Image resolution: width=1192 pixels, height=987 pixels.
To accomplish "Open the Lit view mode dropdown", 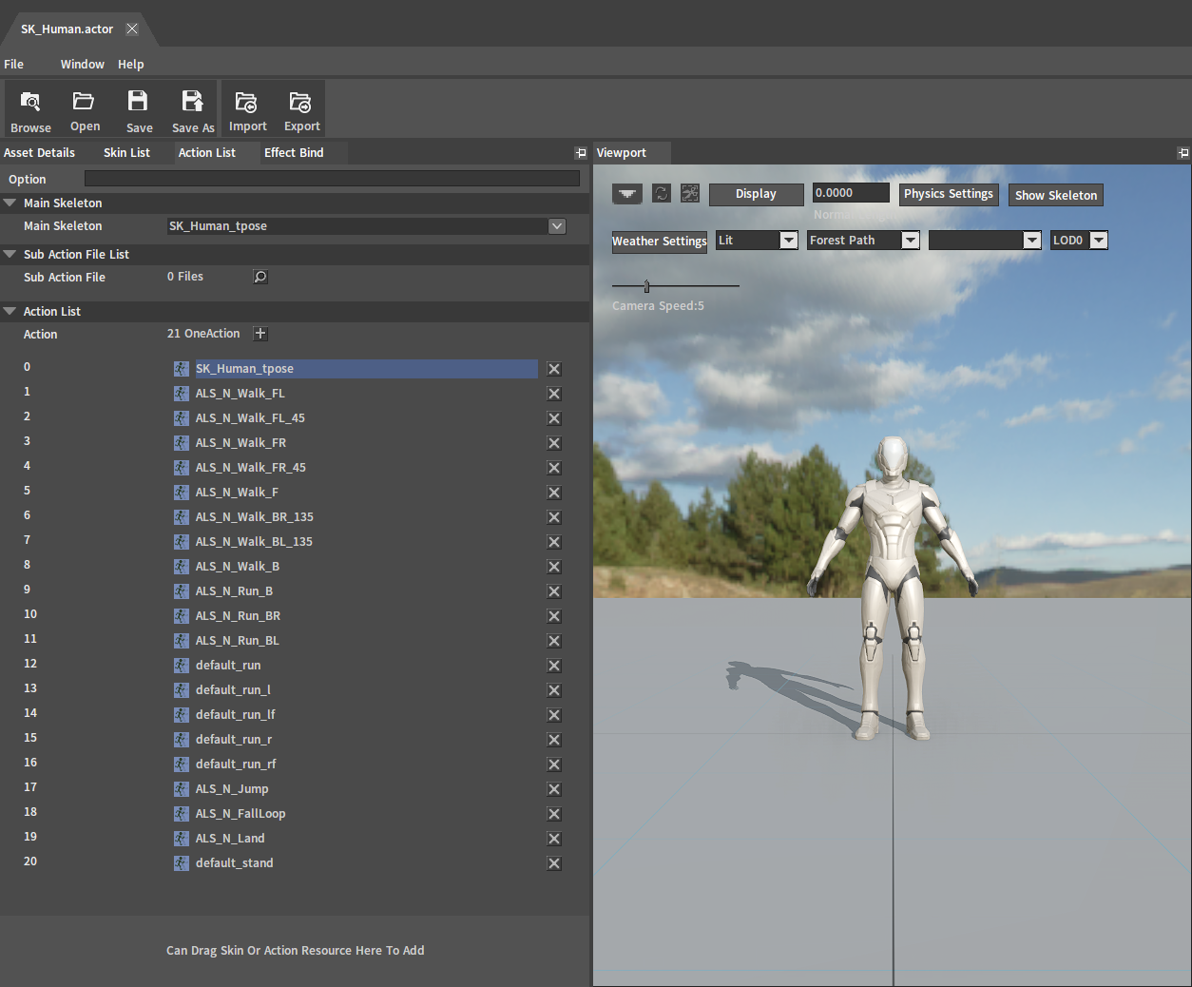I will tap(788, 241).
